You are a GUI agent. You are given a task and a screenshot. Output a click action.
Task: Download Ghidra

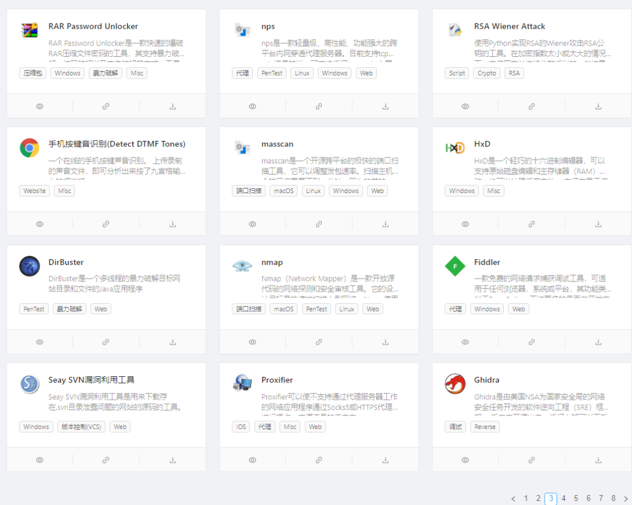click(598, 460)
